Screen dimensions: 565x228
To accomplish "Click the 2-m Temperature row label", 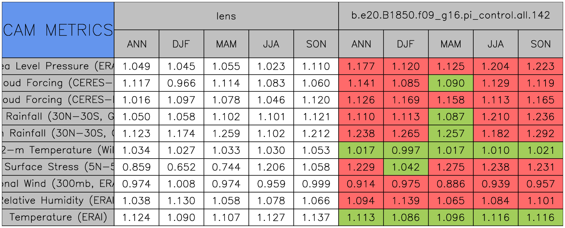I will coord(58,150).
